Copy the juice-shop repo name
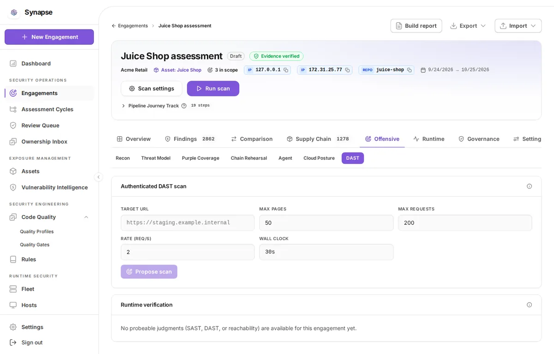Viewport: 554px width, 354px height. (x=409, y=70)
